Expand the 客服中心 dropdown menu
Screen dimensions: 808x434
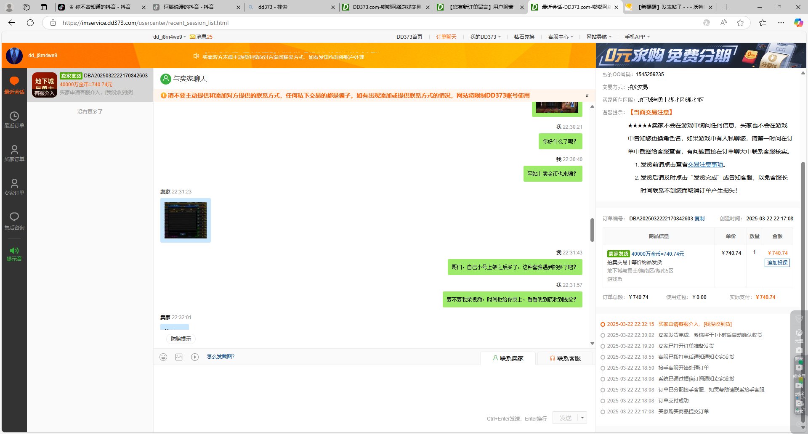pyautogui.click(x=561, y=37)
